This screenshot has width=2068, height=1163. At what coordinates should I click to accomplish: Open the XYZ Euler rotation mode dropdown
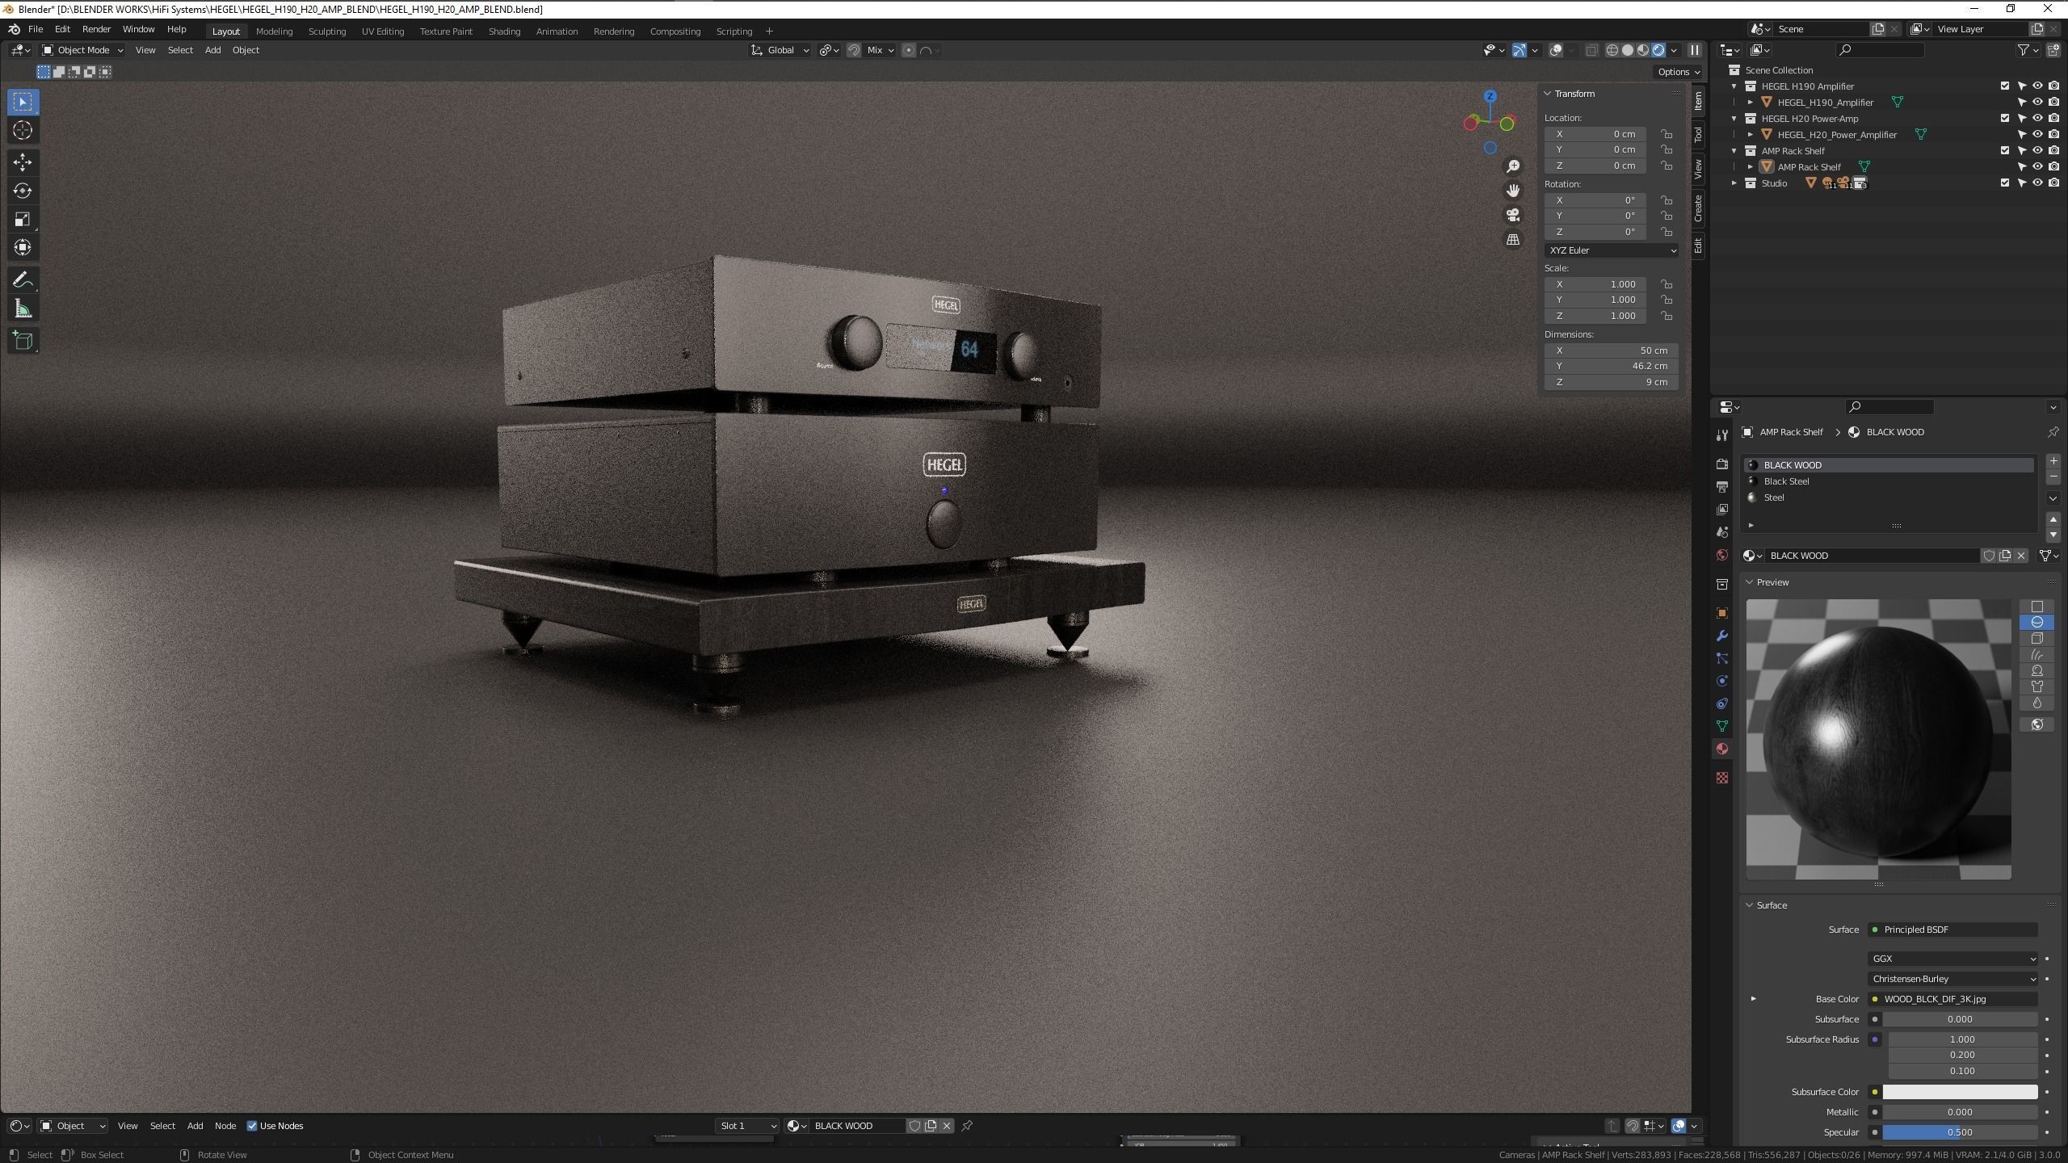point(1611,250)
